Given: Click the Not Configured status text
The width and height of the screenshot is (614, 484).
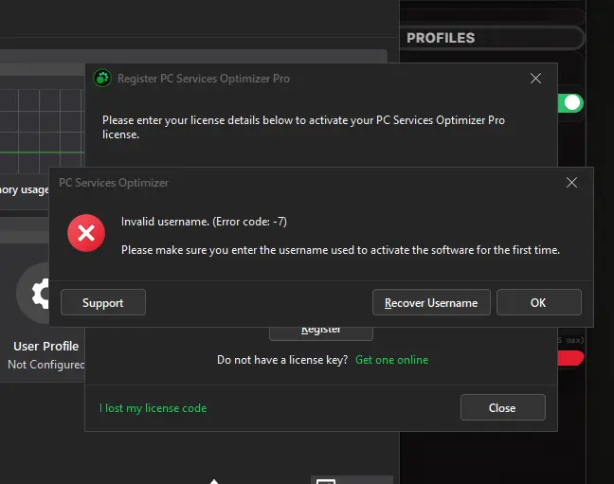Looking at the screenshot, I should (x=46, y=365).
